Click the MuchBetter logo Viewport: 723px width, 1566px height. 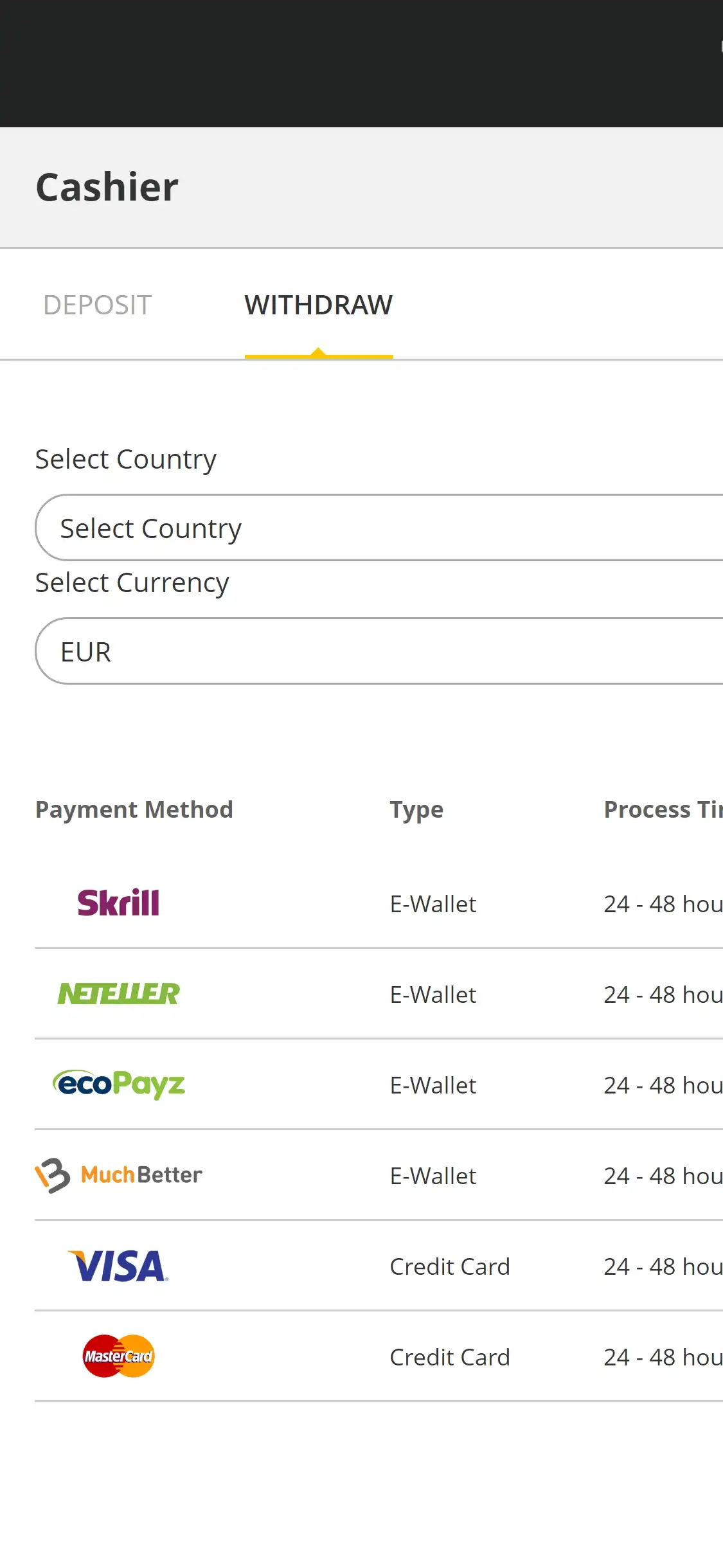point(119,1175)
